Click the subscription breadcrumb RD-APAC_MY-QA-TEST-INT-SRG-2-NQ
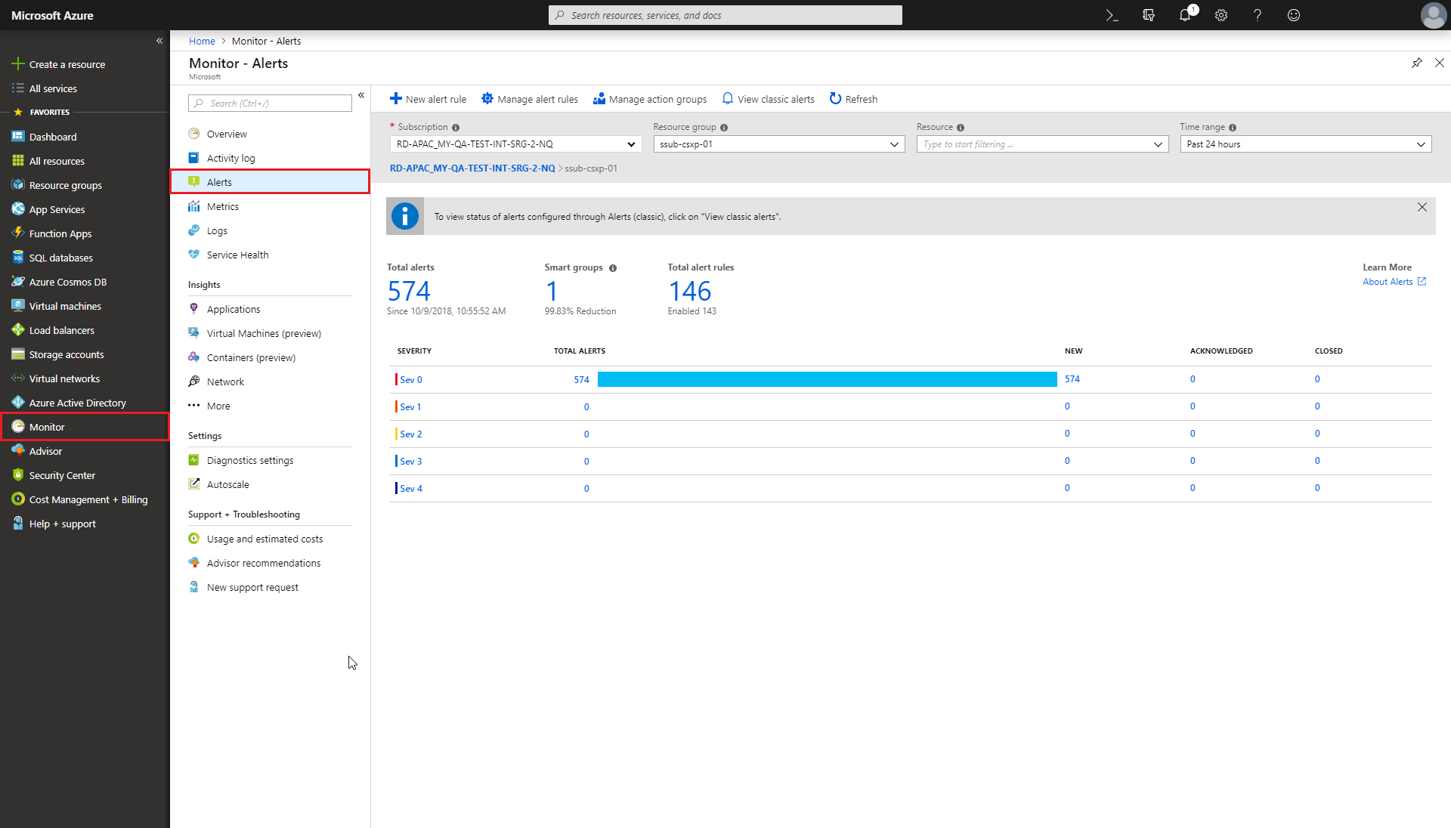This screenshot has height=828, width=1451. pos(472,168)
